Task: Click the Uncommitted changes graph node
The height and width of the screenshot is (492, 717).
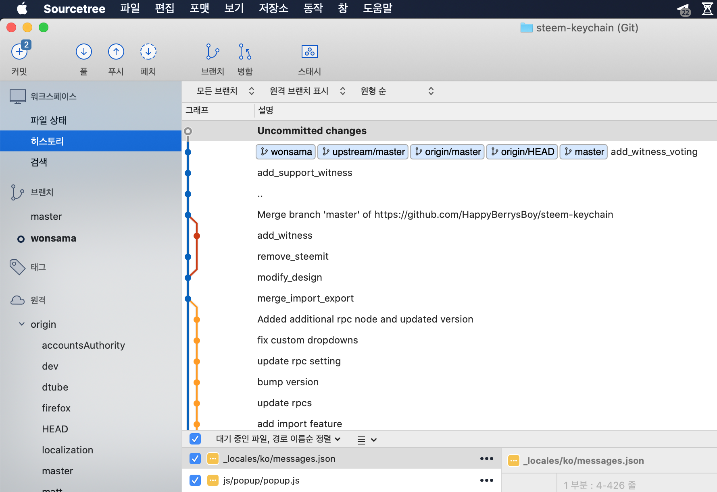Action: [188, 131]
